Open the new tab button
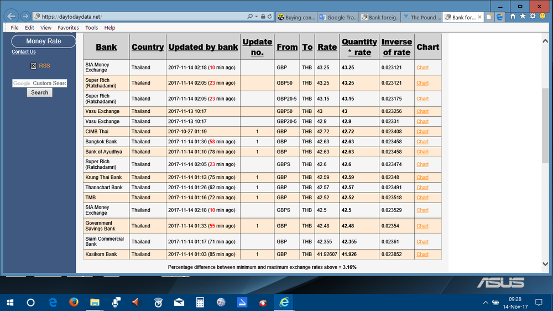The width and height of the screenshot is (553, 311). (x=489, y=17)
